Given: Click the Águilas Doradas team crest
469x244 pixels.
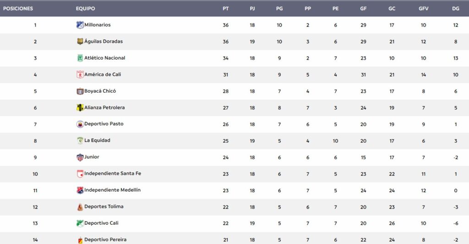Looking at the screenshot, I should point(80,41).
